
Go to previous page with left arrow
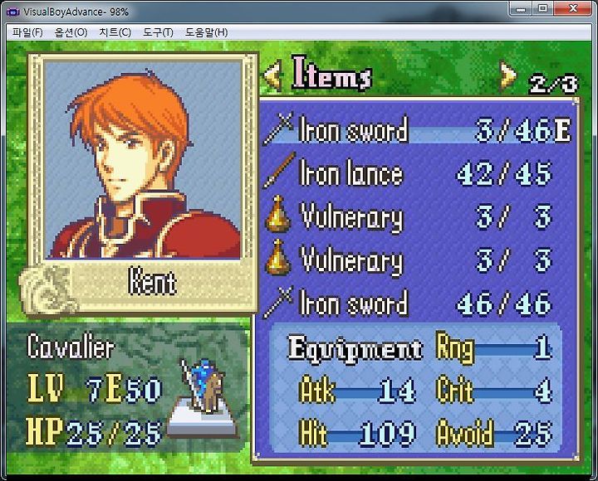tap(273, 75)
